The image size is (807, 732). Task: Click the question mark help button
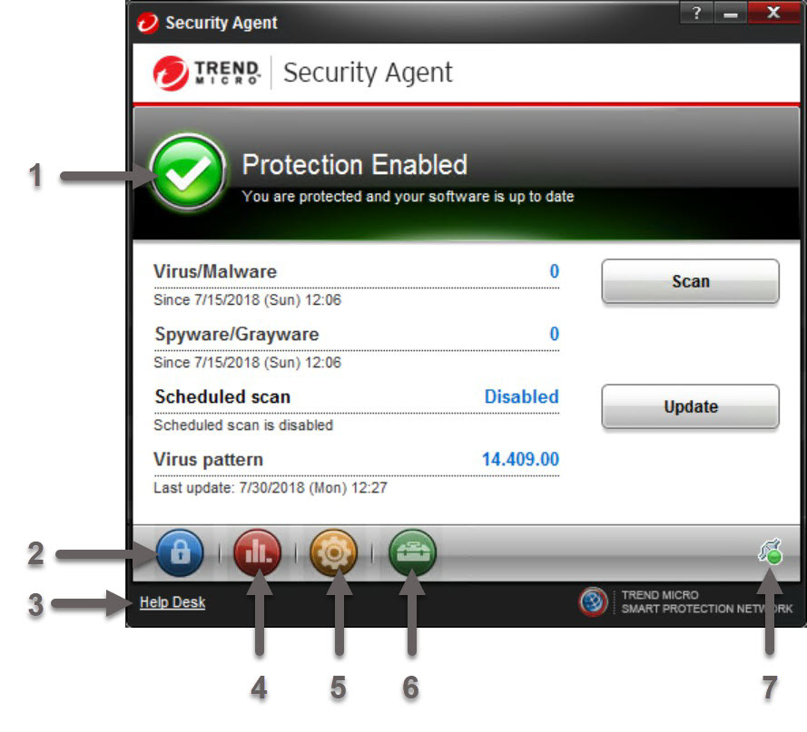click(x=696, y=13)
